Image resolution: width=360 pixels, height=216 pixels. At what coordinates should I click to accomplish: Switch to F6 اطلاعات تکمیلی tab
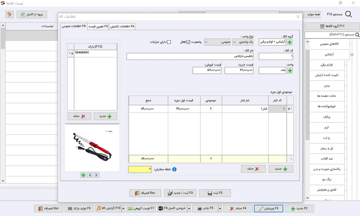tap(122, 26)
